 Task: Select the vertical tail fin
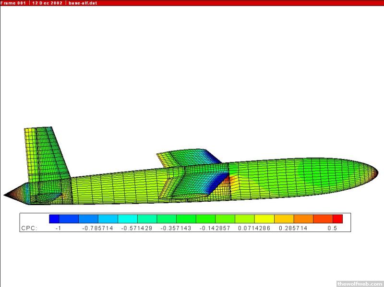pyautogui.click(x=46, y=153)
